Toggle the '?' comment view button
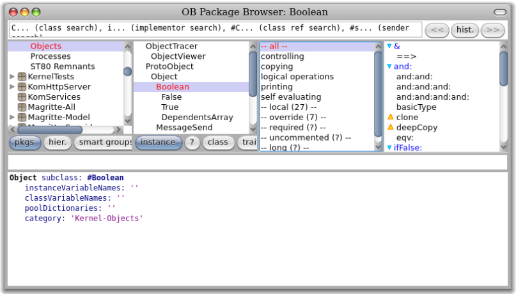516x294 pixels. pos(192,143)
